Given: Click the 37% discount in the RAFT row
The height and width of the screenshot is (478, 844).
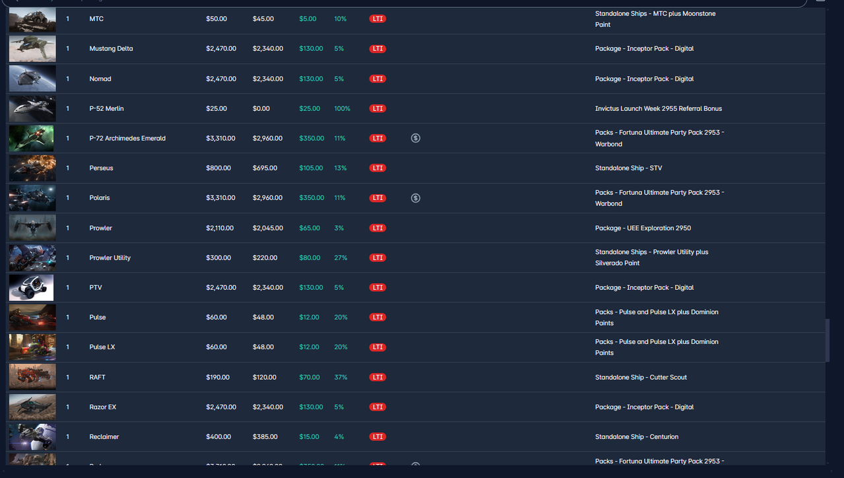Looking at the screenshot, I should coord(341,378).
